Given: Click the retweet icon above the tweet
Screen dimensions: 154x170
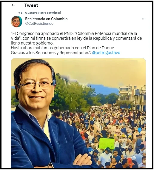Looking at the screenshot, I should (20, 13).
